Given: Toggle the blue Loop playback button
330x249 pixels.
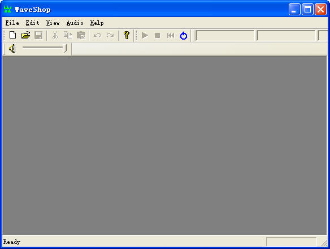Looking at the screenshot, I should pyautogui.click(x=184, y=36).
